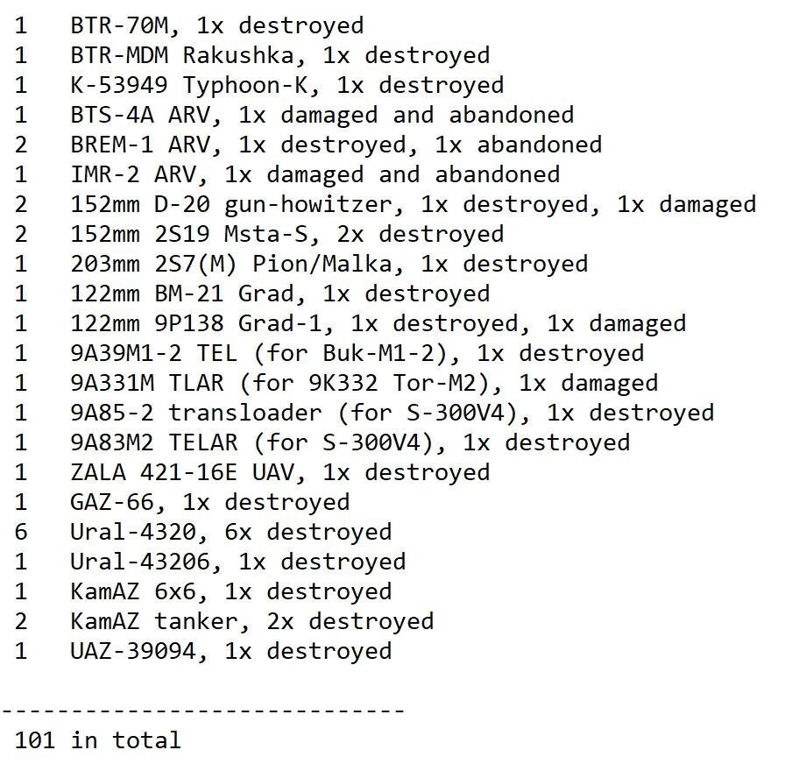
Task: Click the K-53949 Typhoon-K entry
Action: [286, 85]
